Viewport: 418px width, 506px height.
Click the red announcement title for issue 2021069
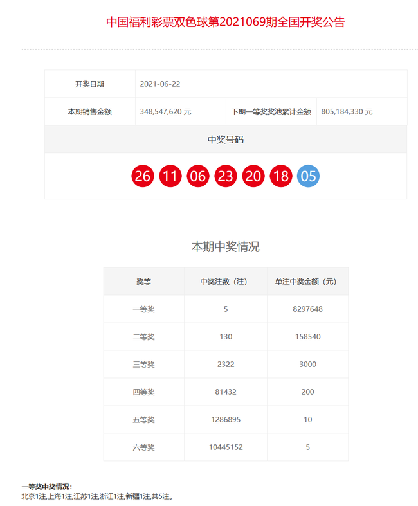(x=225, y=22)
